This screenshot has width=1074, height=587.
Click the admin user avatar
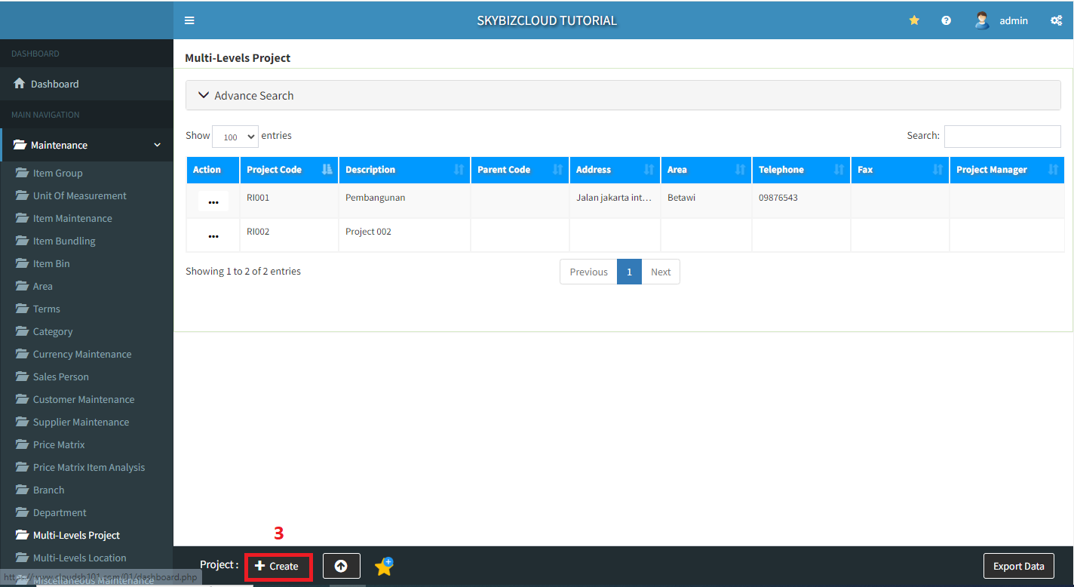[x=981, y=20]
